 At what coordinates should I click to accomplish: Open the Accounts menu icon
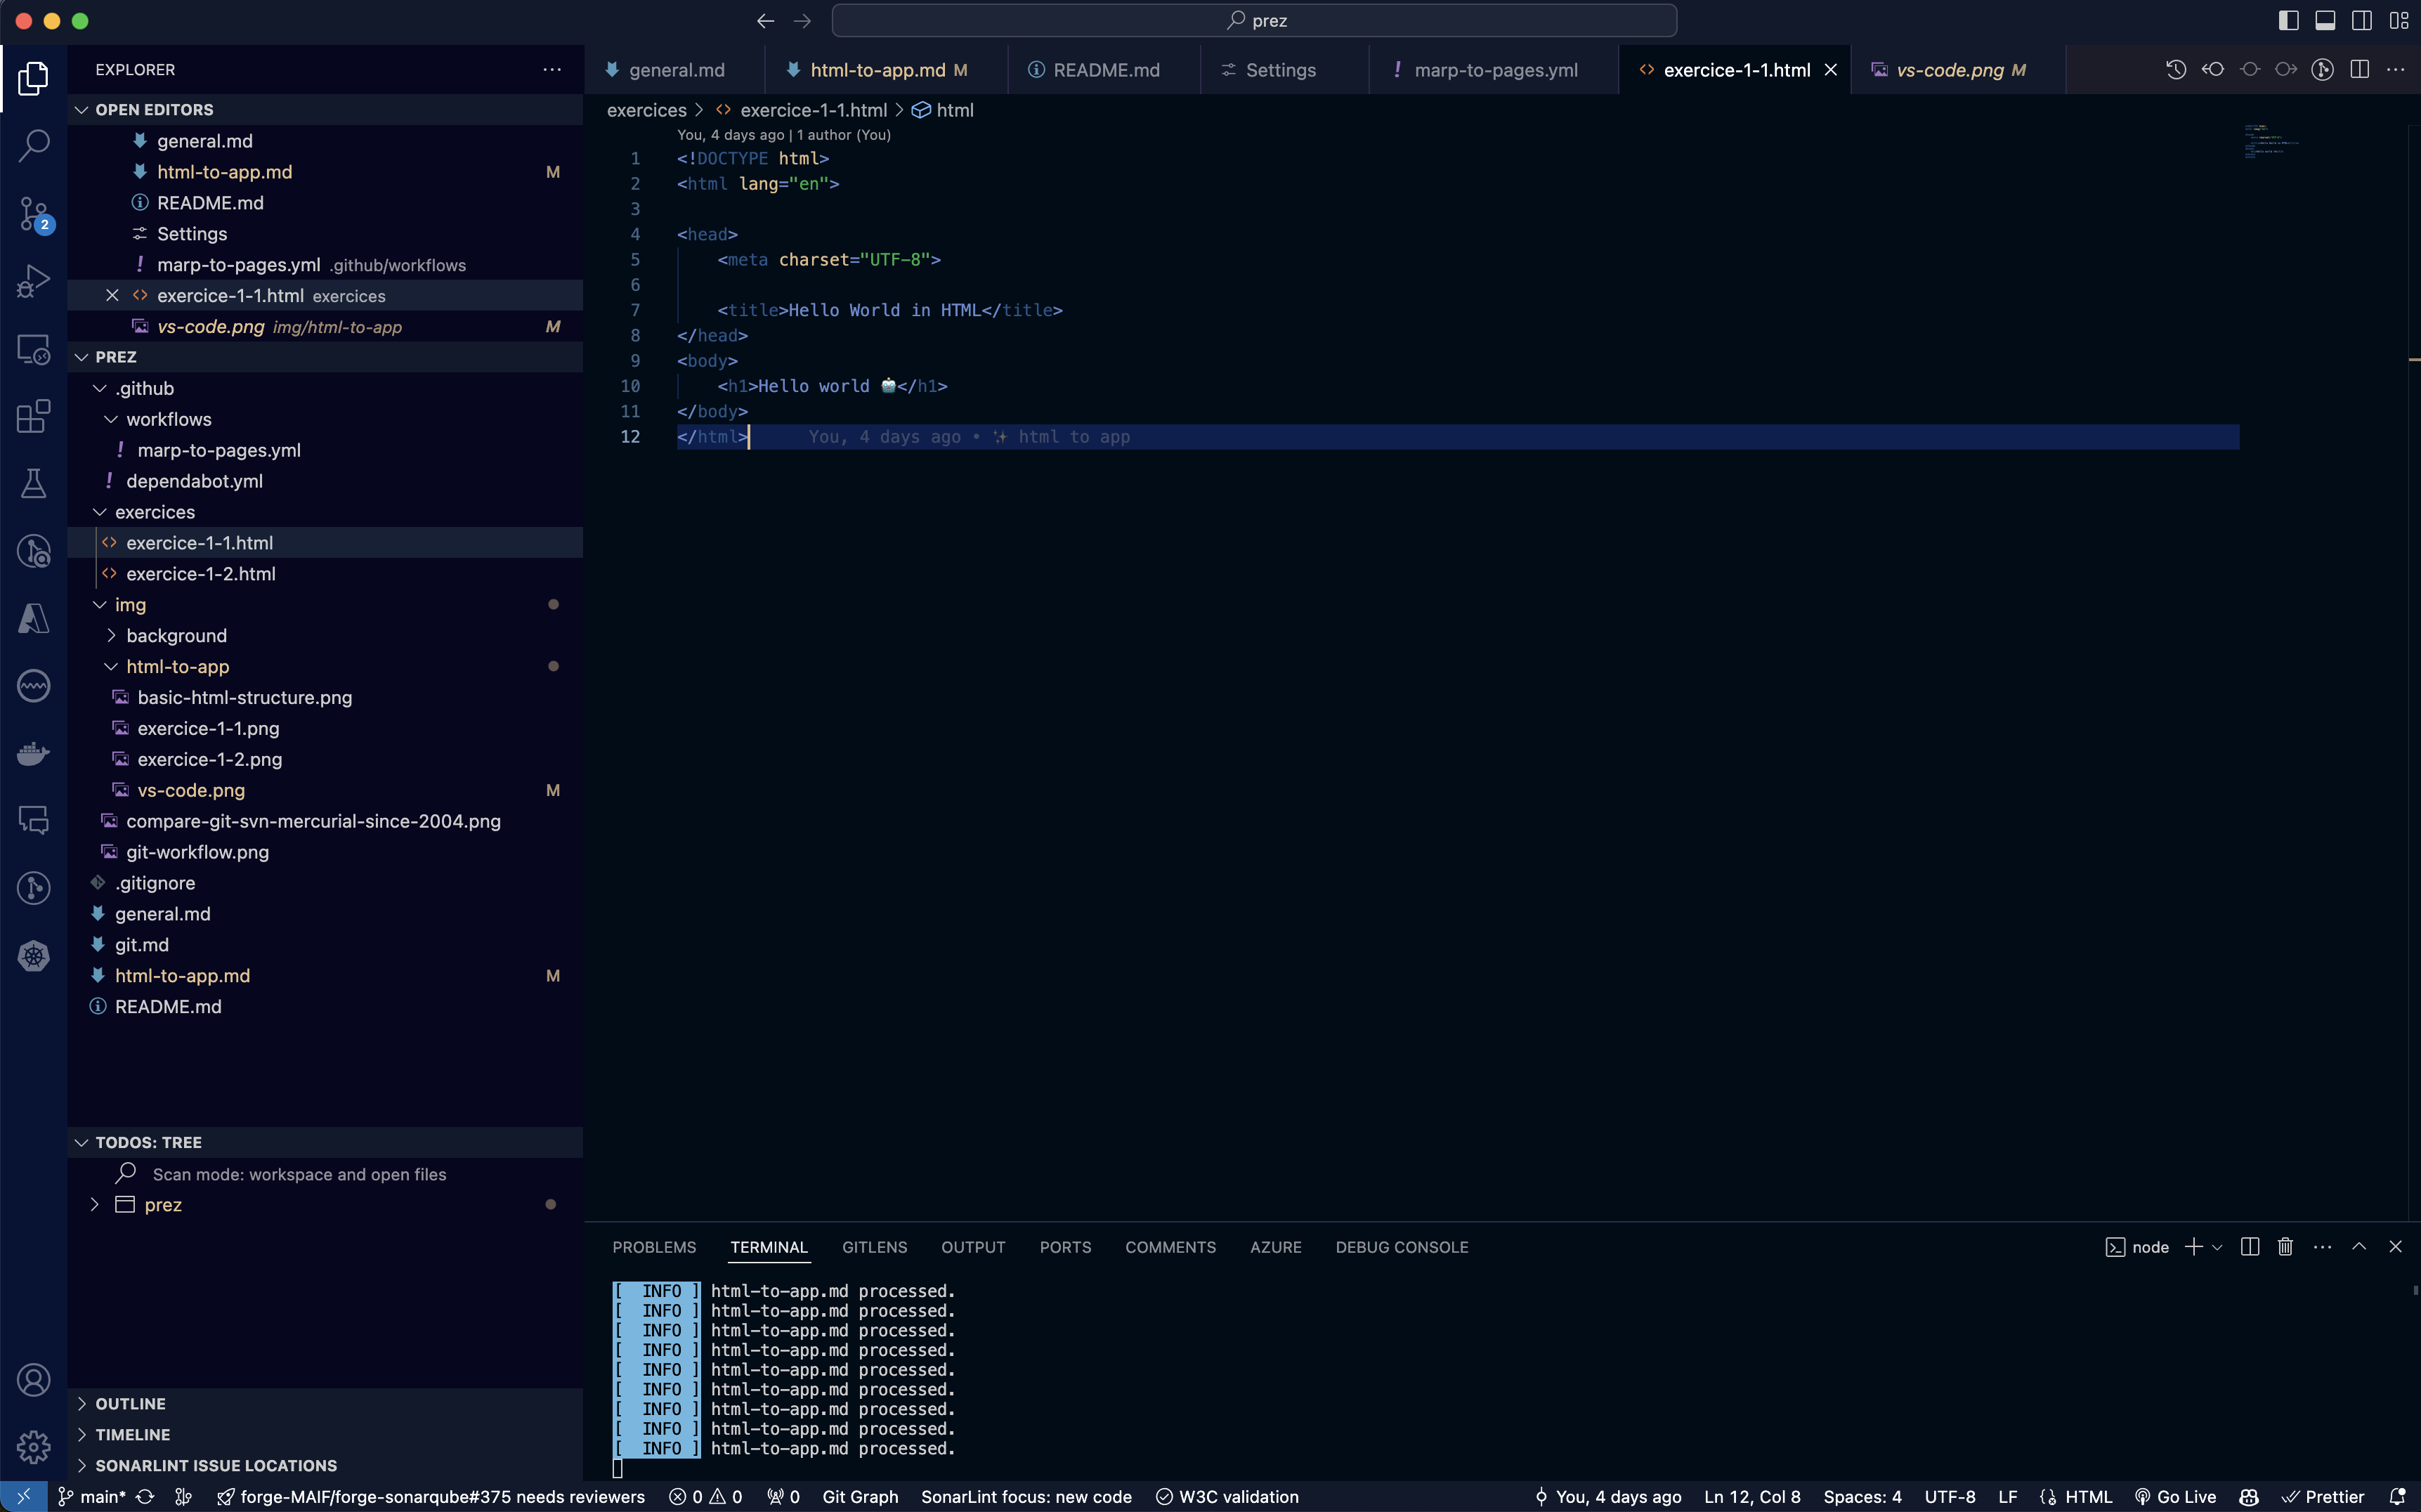pyautogui.click(x=33, y=1380)
